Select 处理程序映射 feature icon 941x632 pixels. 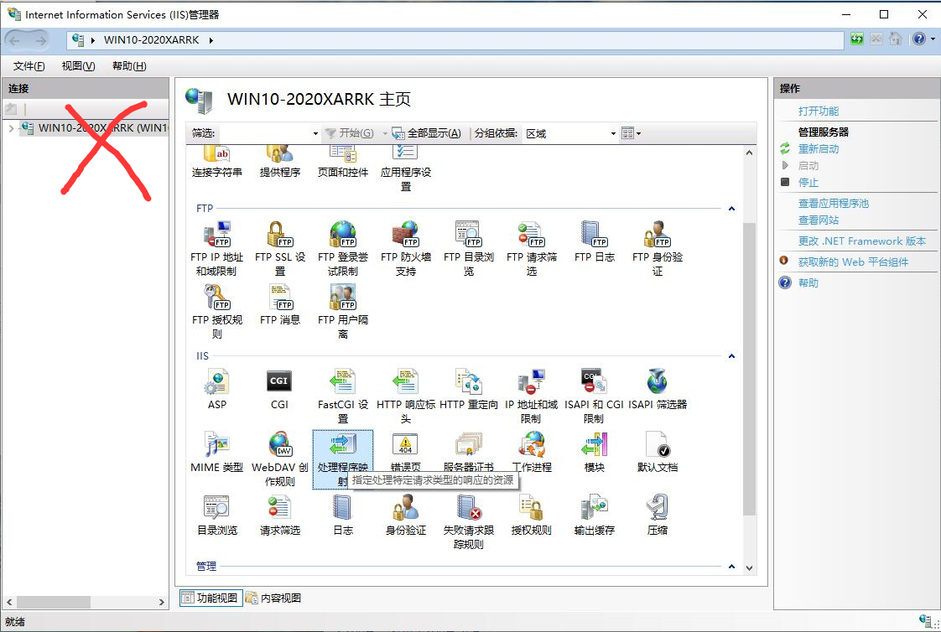point(343,459)
